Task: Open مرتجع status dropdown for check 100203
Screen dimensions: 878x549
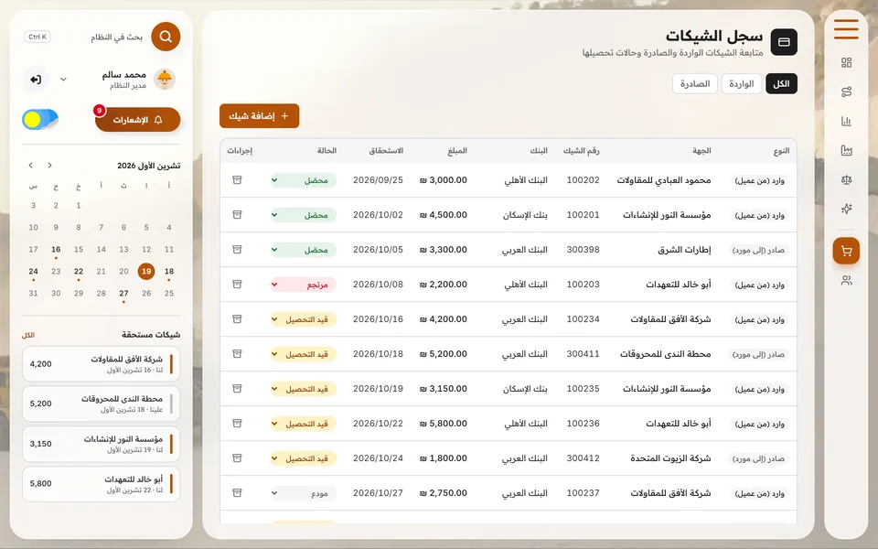Action: (303, 285)
